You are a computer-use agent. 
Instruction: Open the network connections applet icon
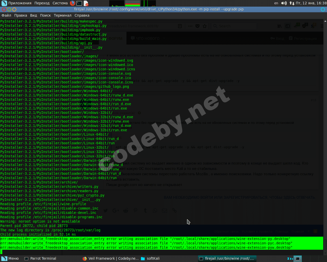(292, 3)
